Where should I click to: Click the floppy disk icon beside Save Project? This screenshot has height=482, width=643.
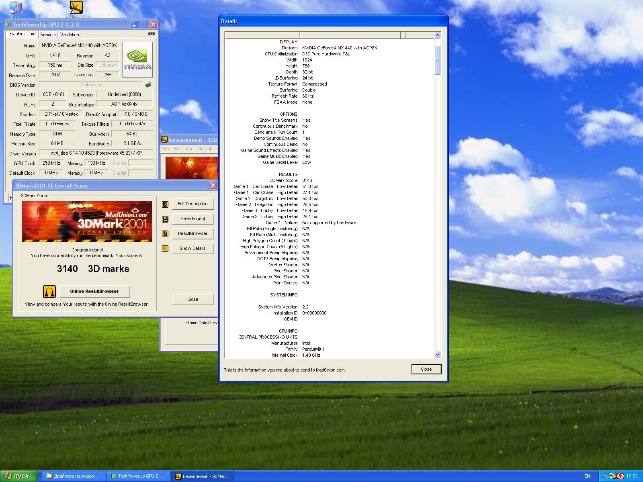165,219
